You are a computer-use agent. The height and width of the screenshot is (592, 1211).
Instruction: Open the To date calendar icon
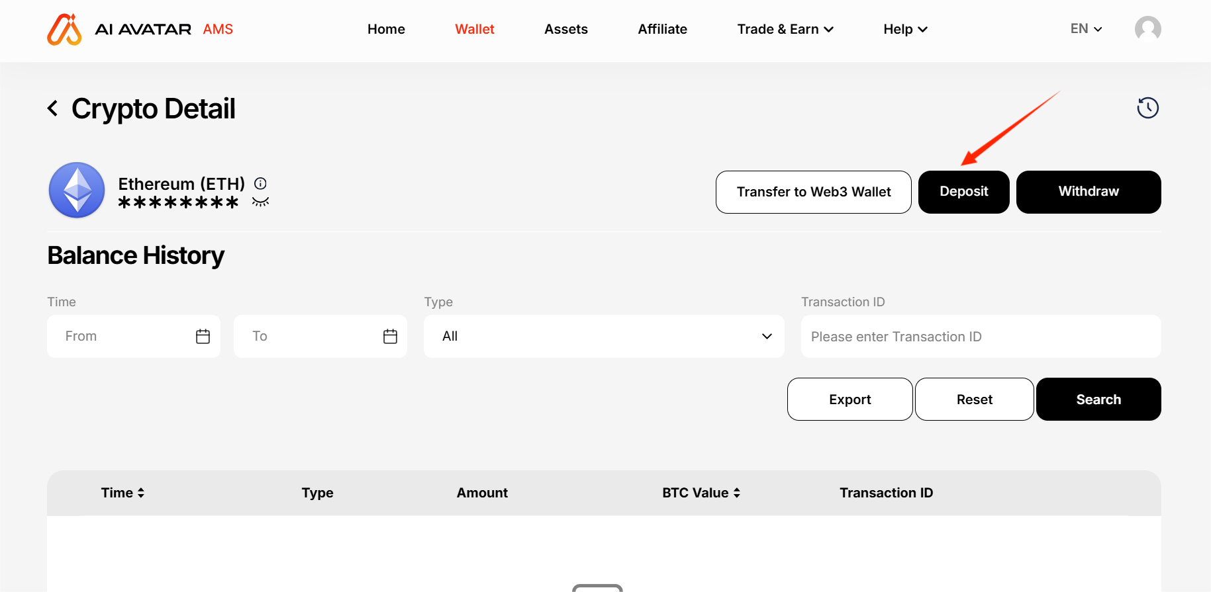pyautogui.click(x=390, y=336)
